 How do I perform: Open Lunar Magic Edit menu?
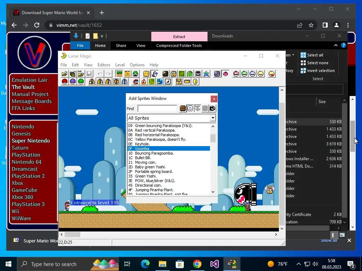tap(75, 65)
